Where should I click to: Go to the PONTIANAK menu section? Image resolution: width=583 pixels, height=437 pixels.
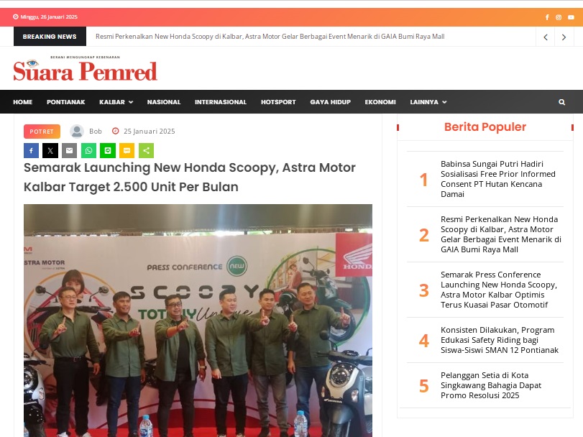pyautogui.click(x=66, y=102)
